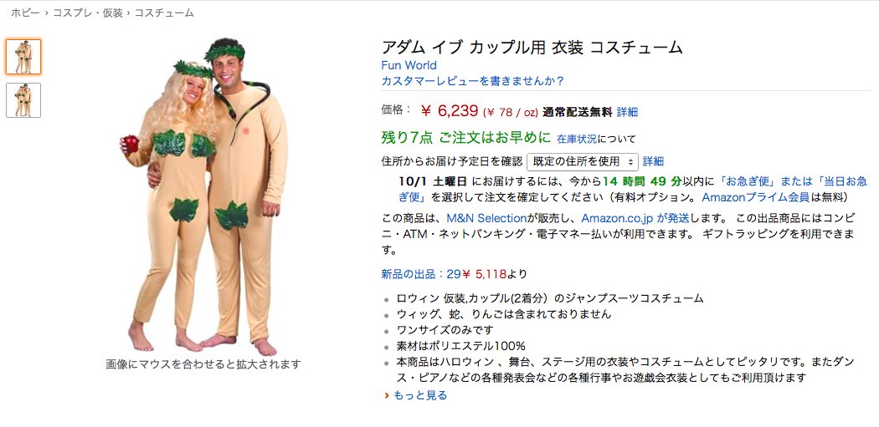Open 詳細 link next to 通常配送無料
The height and width of the screenshot is (427, 879).
627,112
